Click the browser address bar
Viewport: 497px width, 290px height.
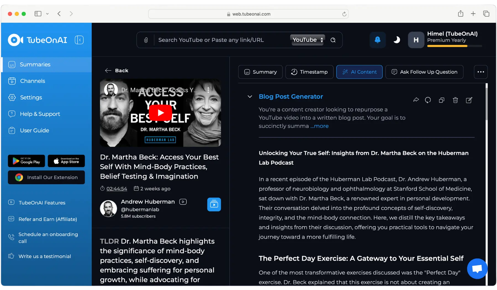coord(248,14)
